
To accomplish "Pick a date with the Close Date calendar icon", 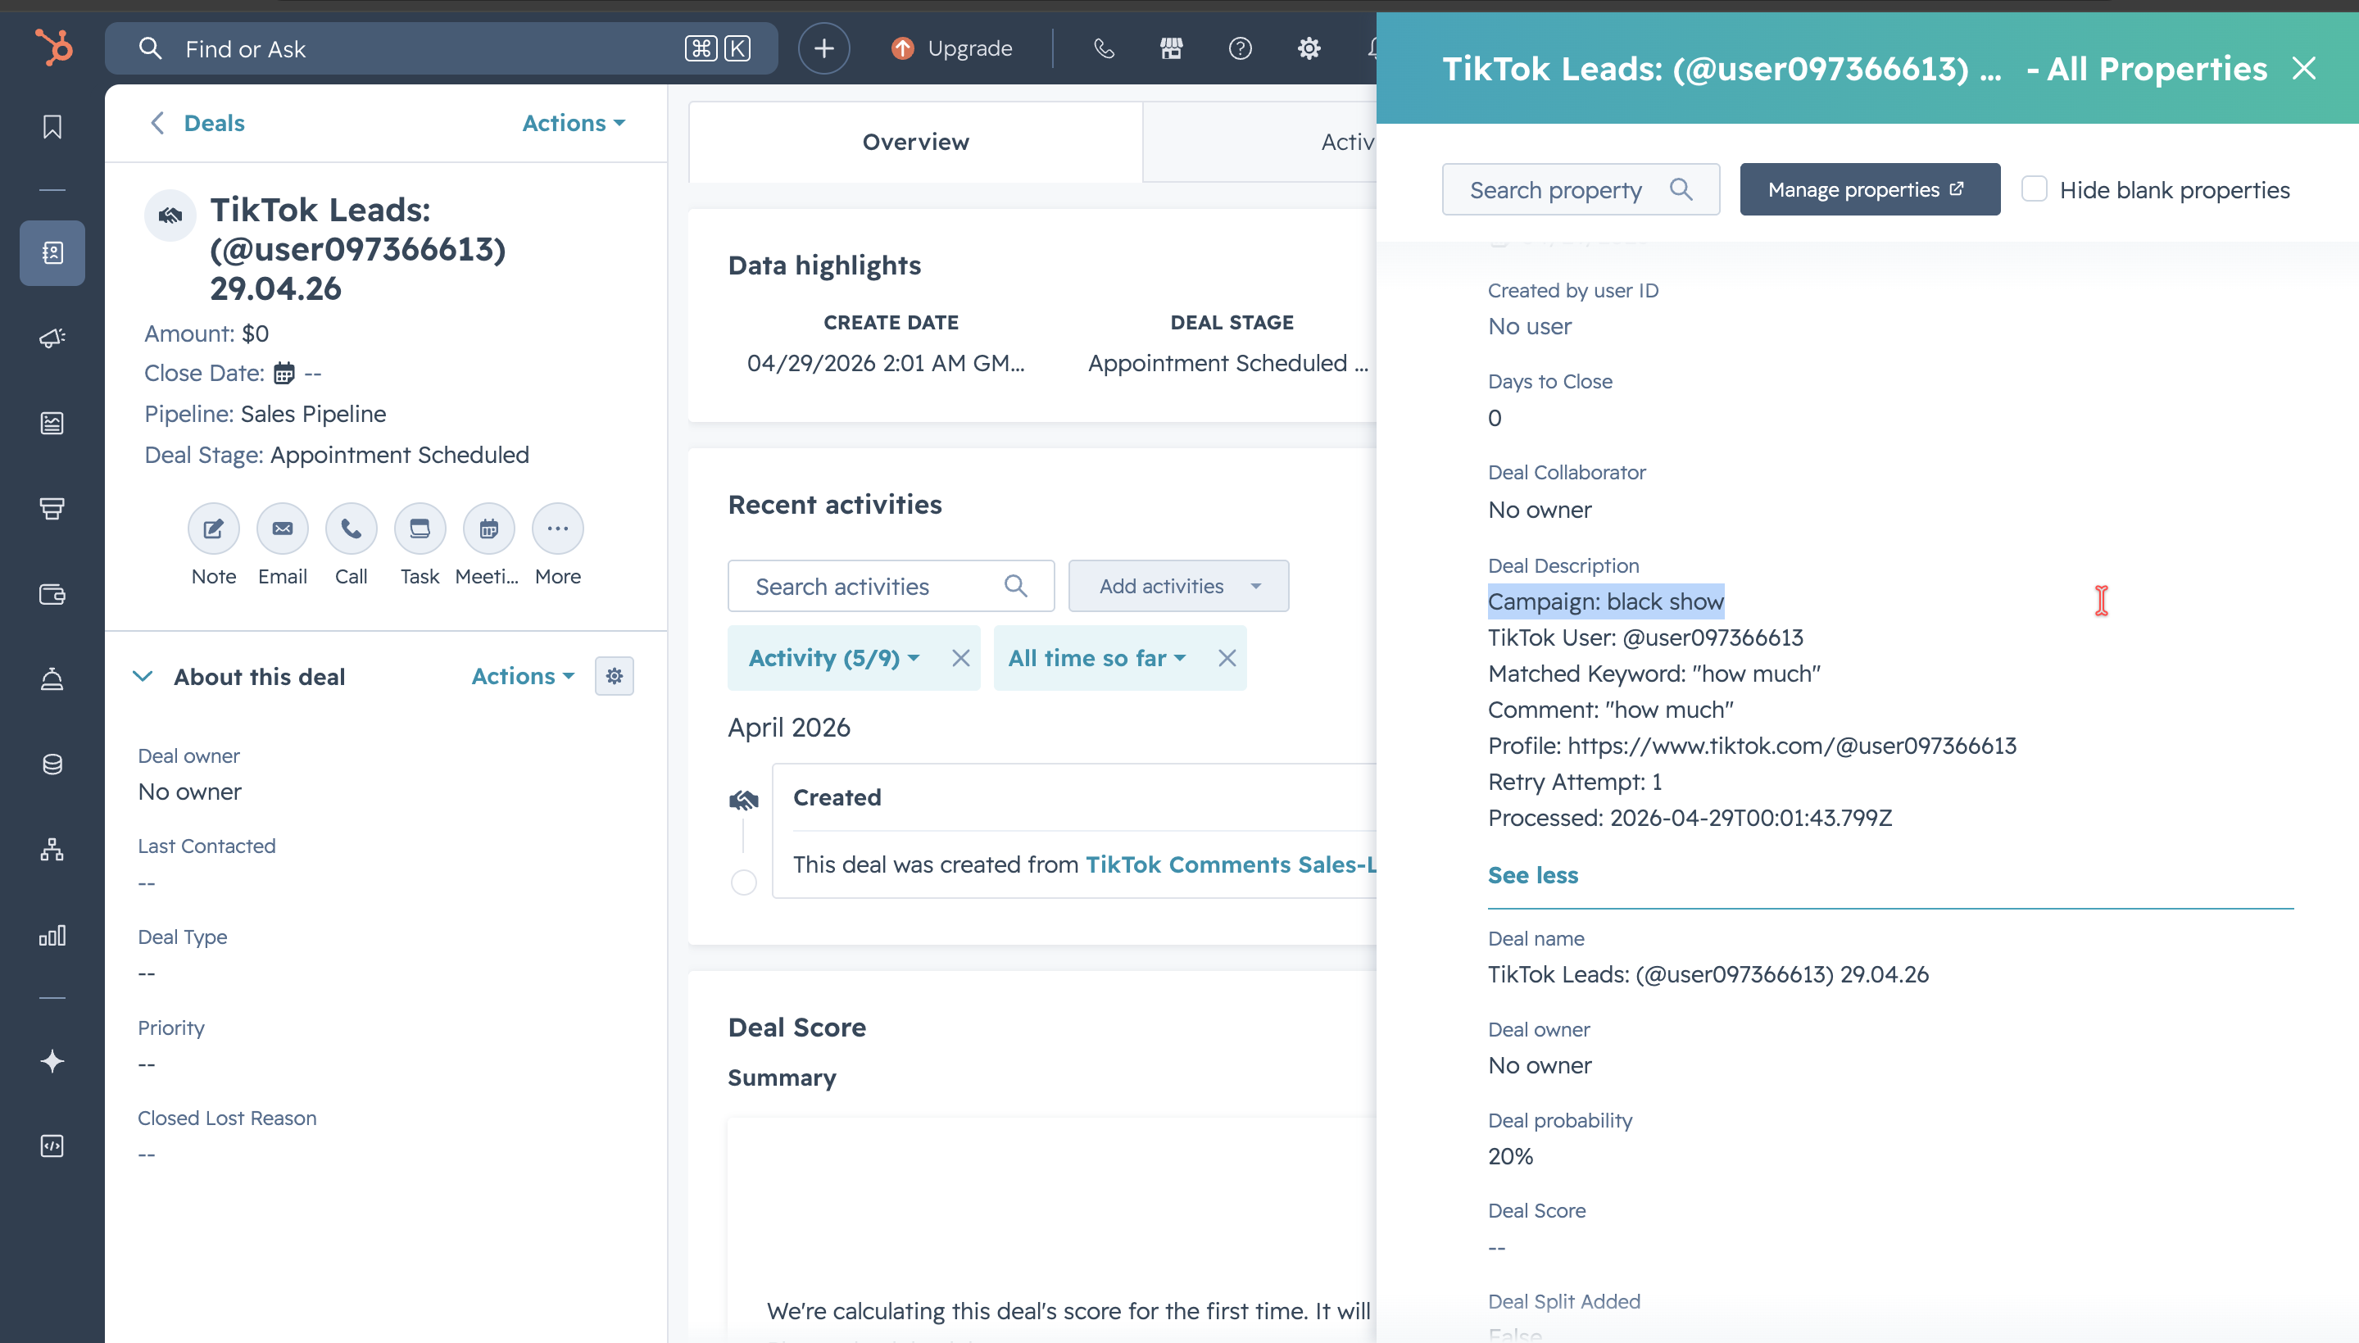I will click(x=284, y=374).
